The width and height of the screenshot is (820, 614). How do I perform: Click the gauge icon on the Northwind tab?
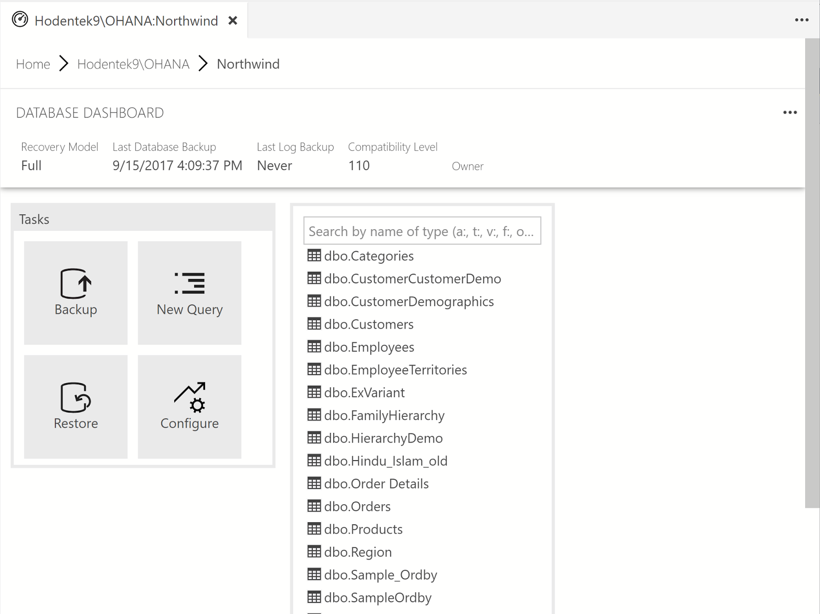[19, 20]
